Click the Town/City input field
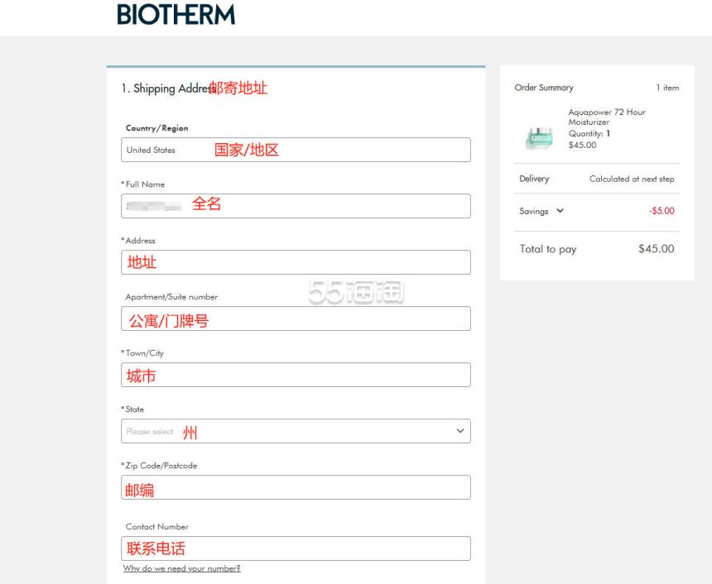Image resolution: width=712 pixels, height=584 pixels. click(296, 375)
